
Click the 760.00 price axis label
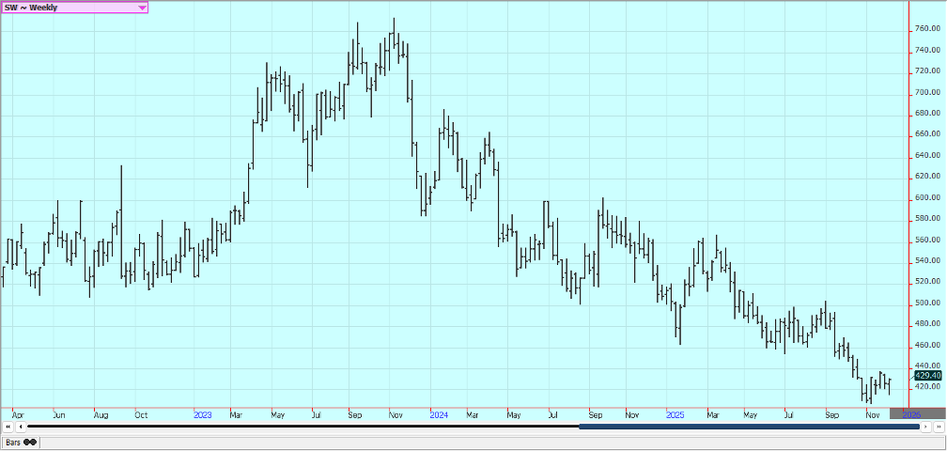[927, 28]
